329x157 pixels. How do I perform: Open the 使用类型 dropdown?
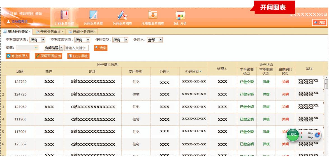[x=126, y=40]
